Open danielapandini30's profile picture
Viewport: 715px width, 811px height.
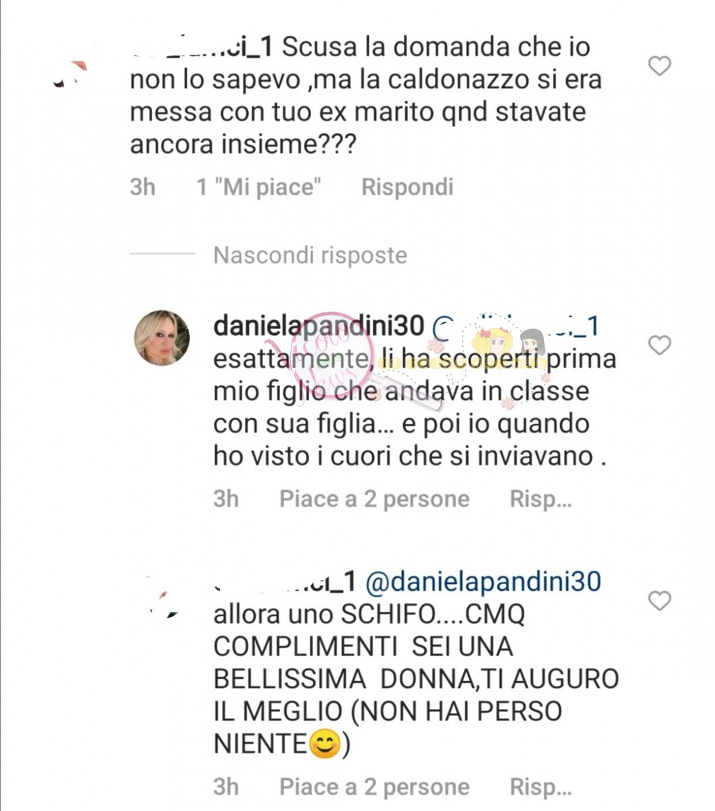point(162,337)
